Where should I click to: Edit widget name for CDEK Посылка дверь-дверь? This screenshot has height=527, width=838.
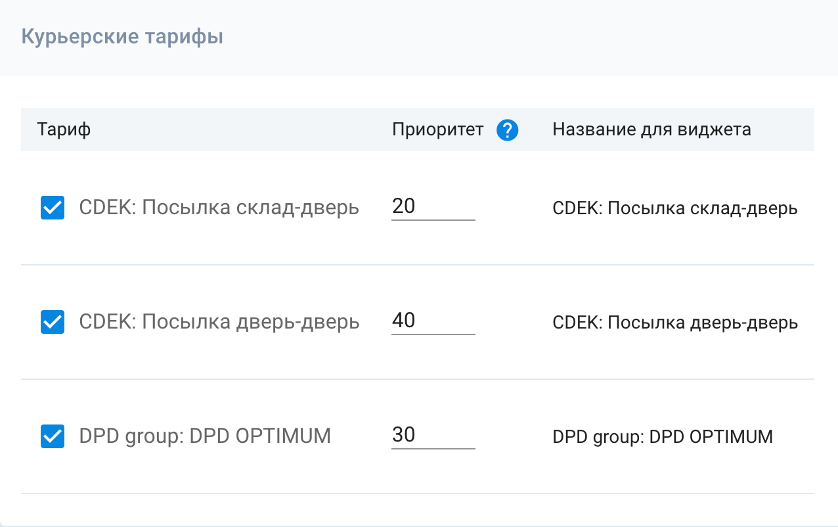click(674, 323)
